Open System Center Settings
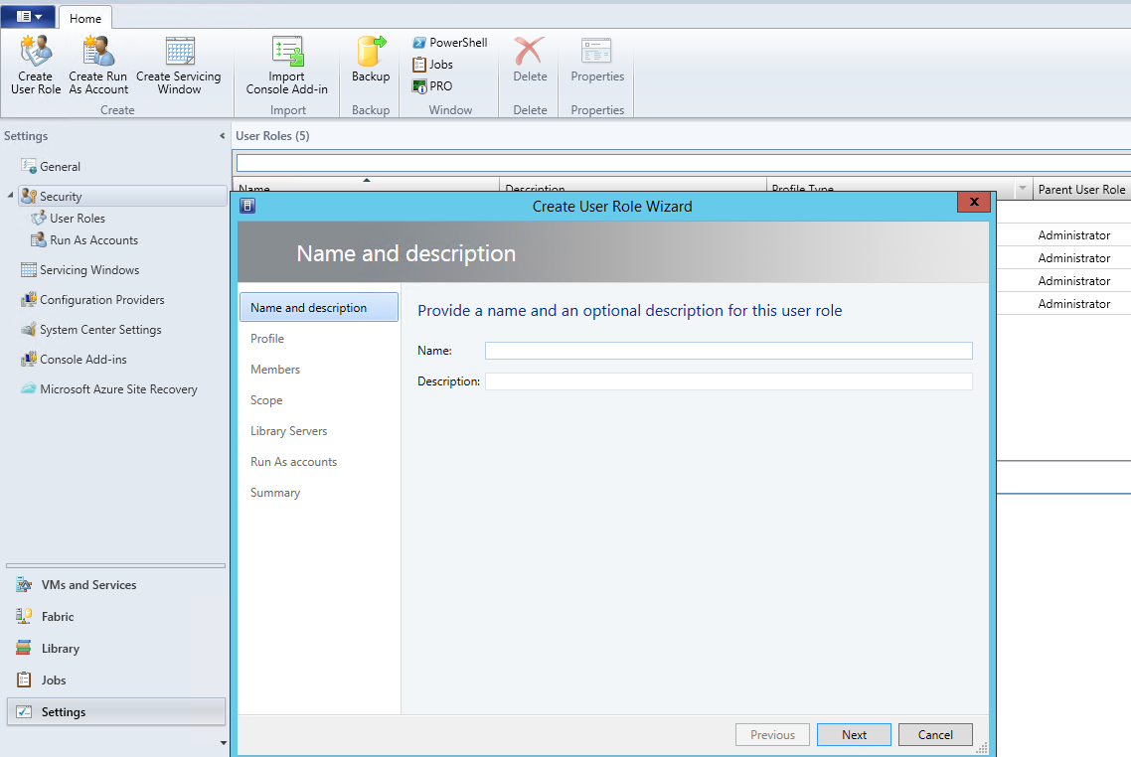Image resolution: width=1131 pixels, height=757 pixels. coord(90,330)
